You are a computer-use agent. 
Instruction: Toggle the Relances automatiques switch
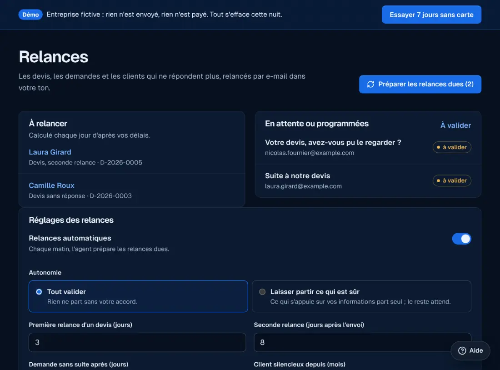click(x=461, y=239)
